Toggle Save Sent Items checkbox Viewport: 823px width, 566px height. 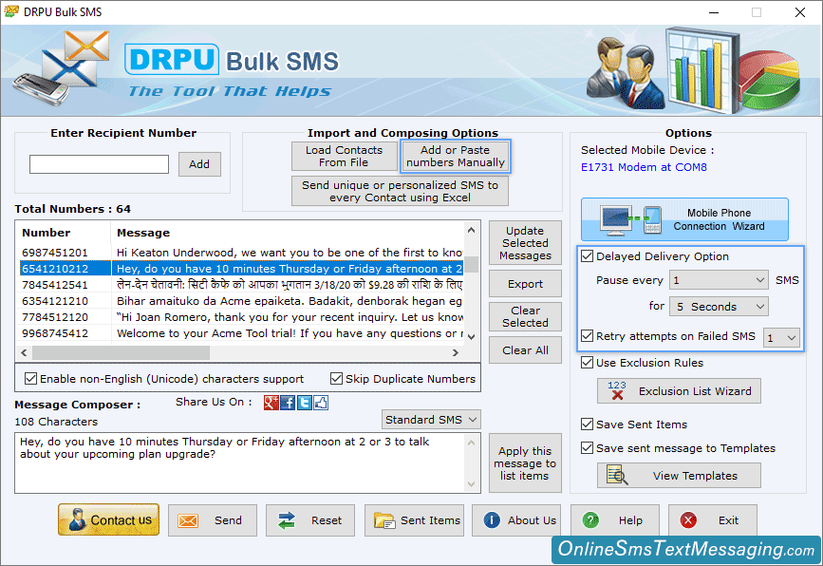[588, 424]
